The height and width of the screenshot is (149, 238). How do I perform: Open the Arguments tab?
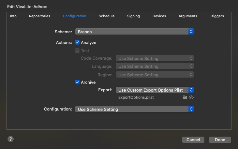[x=188, y=16]
